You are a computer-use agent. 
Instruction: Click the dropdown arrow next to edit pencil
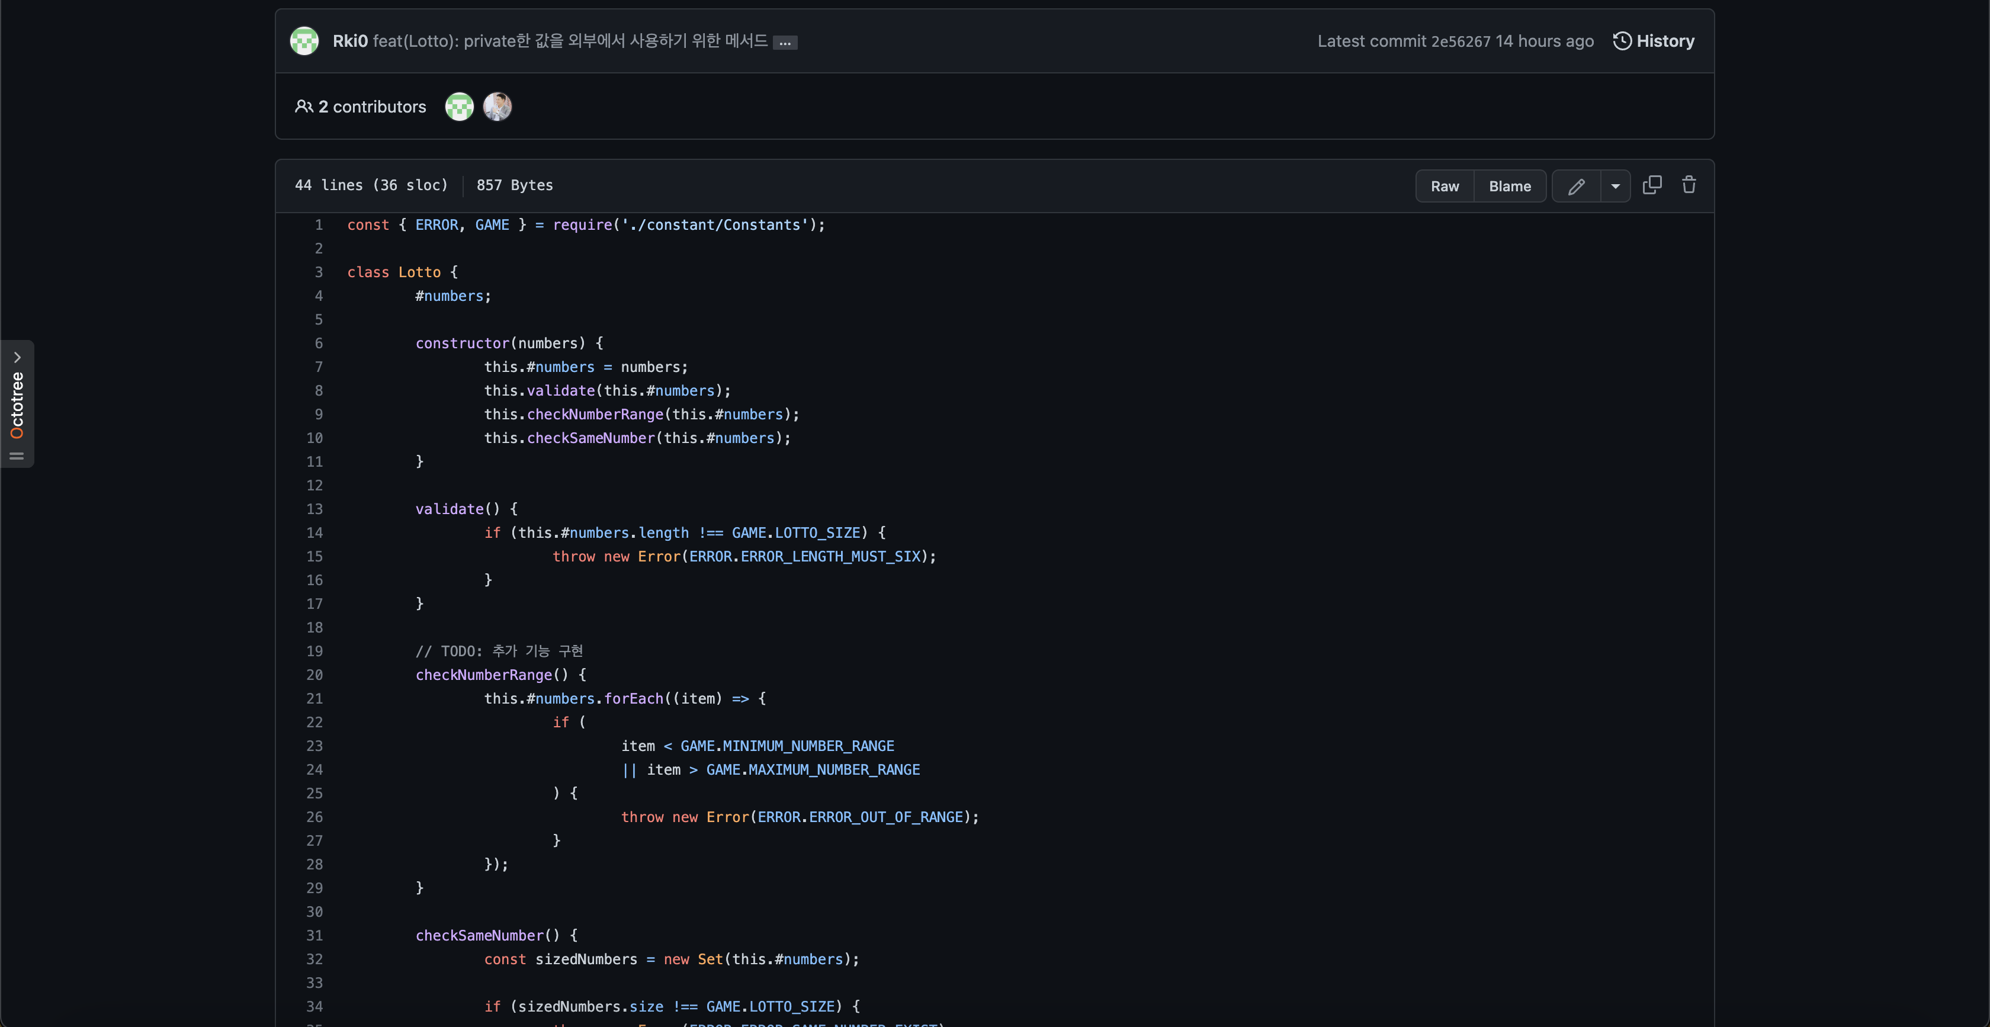pos(1615,185)
